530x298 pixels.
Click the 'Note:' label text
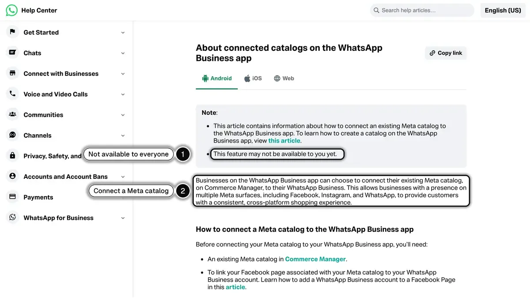[210, 113]
